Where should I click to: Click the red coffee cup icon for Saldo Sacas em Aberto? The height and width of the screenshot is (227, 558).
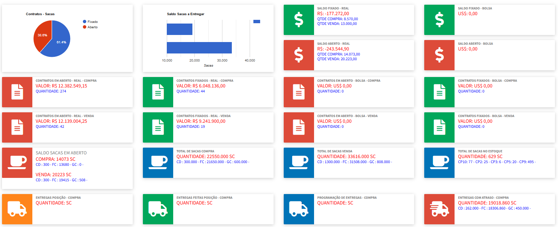[17, 163]
